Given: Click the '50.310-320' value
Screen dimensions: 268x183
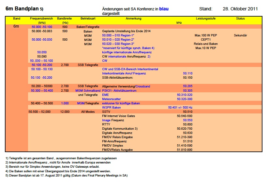Looking at the screenshot, I should [x=185, y=95].
